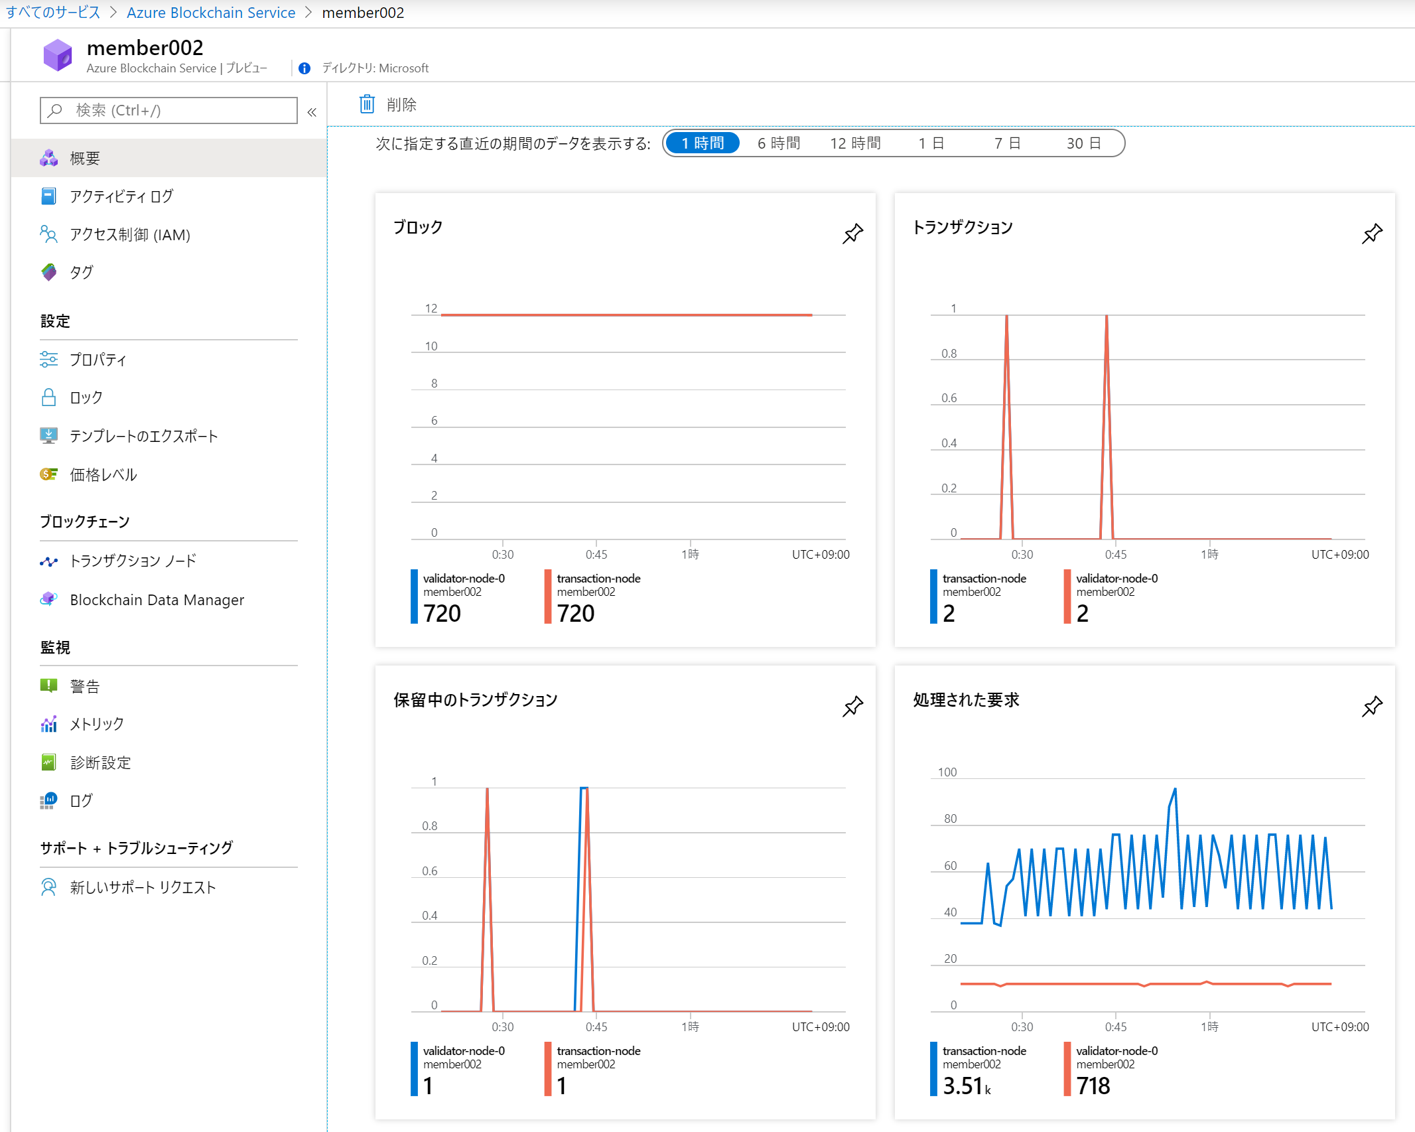Open アクティビティ ログ menu item

coord(121,196)
